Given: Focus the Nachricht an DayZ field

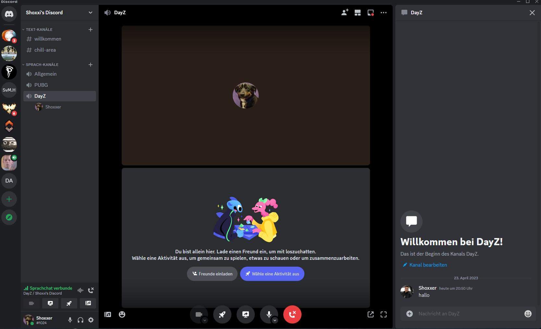Looking at the screenshot, I should tap(469, 314).
